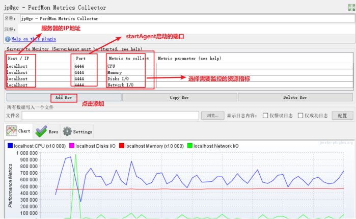Click the Copy Row button
Image resolution: width=356 pixels, height=219 pixels.
pyautogui.click(x=179, y=97)
